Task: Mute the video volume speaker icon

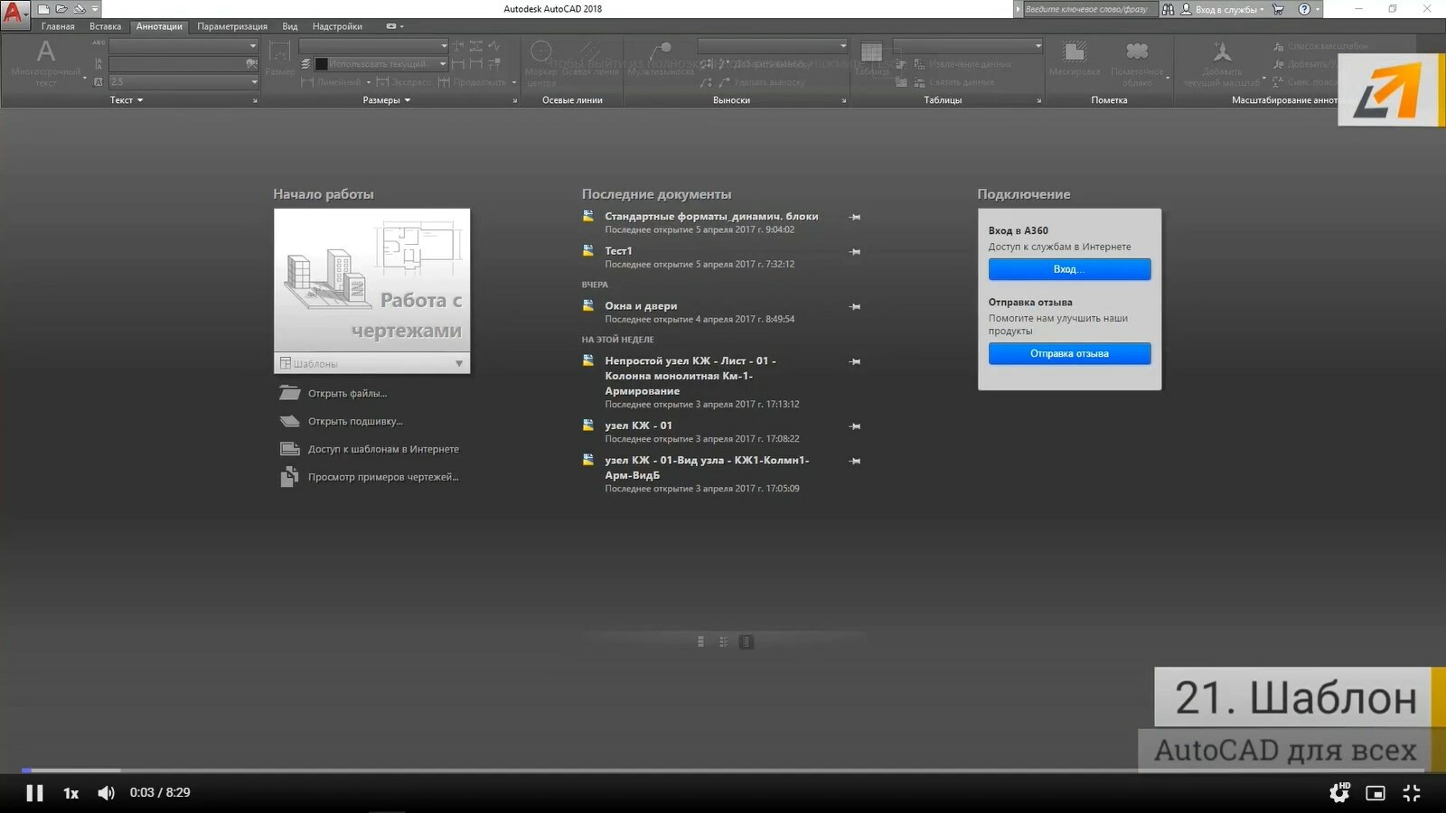Action: (x=106, y=793)
